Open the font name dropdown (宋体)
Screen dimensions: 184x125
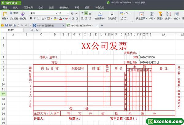(x=56, y=13)
